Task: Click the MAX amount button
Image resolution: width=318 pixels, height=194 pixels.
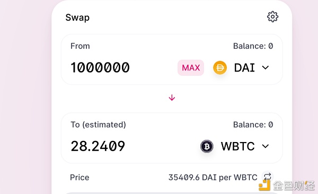Action: click(x=191, y=68)
